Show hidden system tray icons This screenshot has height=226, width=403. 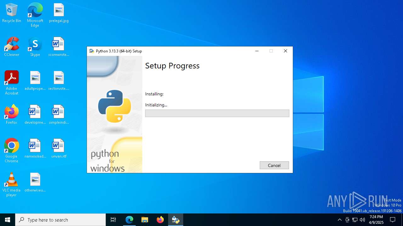339,220
